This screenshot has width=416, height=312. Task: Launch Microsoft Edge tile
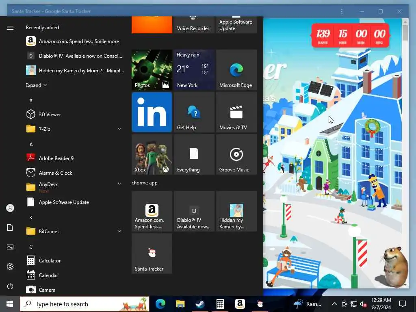tap(236, 70)
